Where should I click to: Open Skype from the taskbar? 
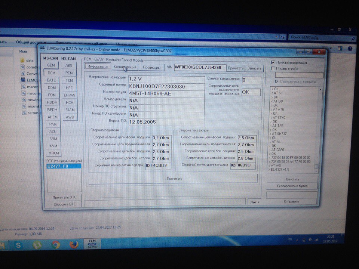coord(18,245)
